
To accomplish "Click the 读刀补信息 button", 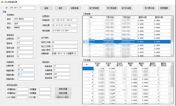I will click(126, 8).
